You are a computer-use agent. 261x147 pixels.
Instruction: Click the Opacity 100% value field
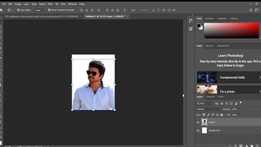pyautogui.click(x=234, y=109)
